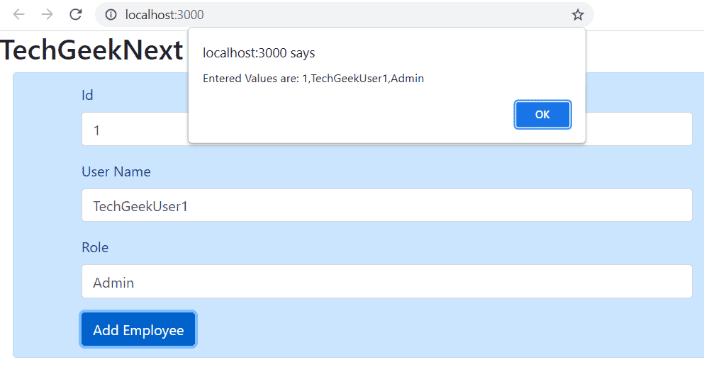The width and height of the screenshot is (704, 367).
Task: Click the Id field label
Action: pyautogui.click(x=87, y=95)
